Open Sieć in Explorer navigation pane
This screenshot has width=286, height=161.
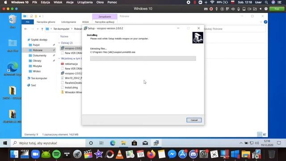tap(33, 85)
